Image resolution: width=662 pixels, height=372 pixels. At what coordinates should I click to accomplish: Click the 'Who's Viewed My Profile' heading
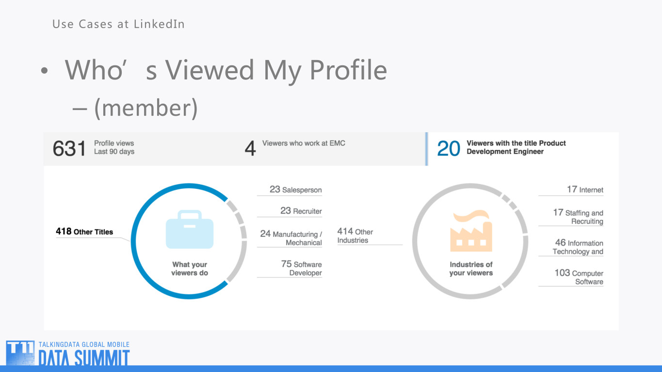tap(226, 70)
